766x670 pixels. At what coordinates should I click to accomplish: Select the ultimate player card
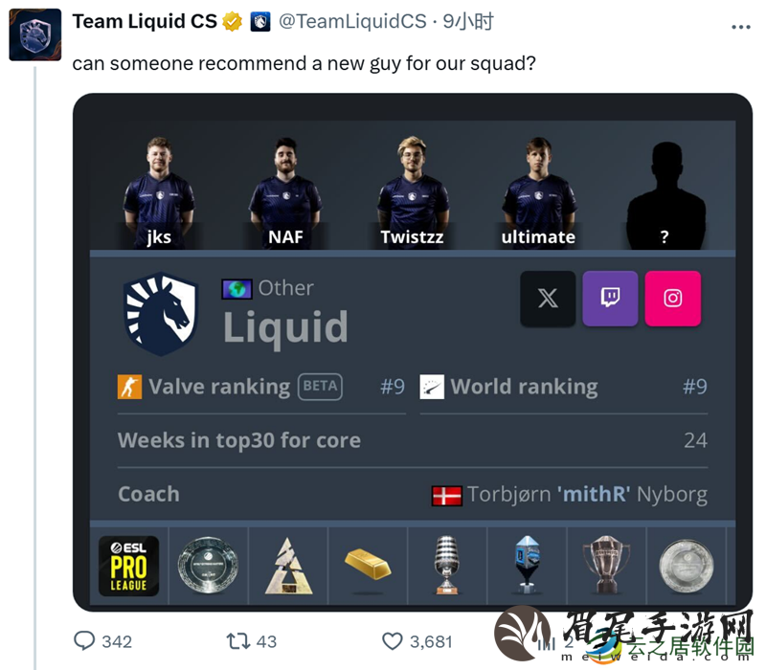click(x=539, y=192)
